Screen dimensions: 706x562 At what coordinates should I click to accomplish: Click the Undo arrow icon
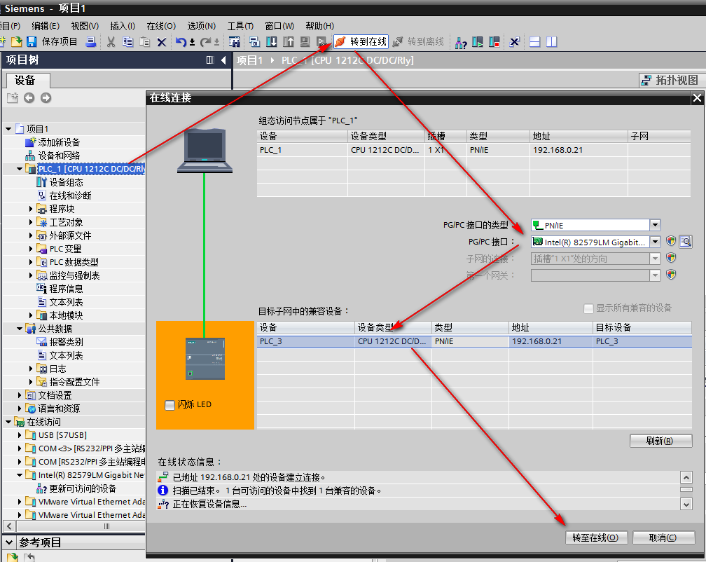click(181, 42)
